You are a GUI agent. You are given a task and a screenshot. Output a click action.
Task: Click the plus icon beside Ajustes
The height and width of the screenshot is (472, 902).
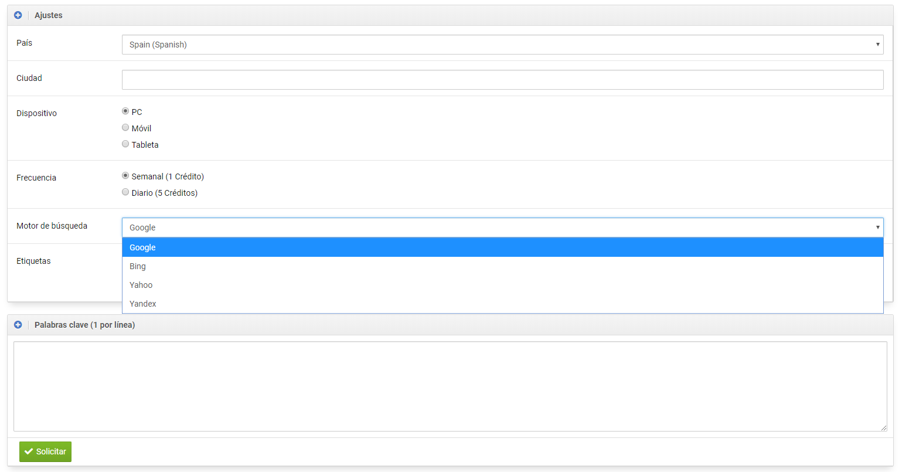[18, 15]
